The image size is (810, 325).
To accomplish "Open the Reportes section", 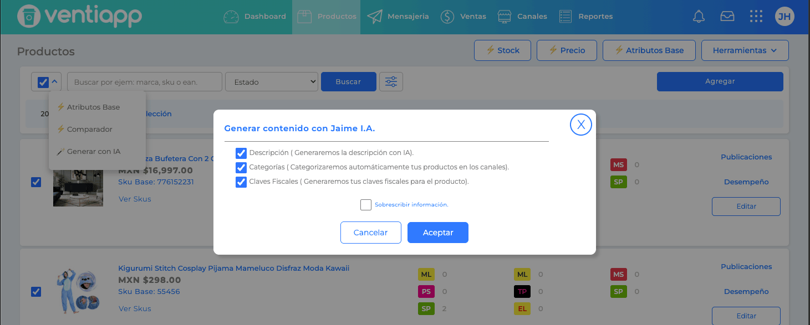I will pos(585,17).
